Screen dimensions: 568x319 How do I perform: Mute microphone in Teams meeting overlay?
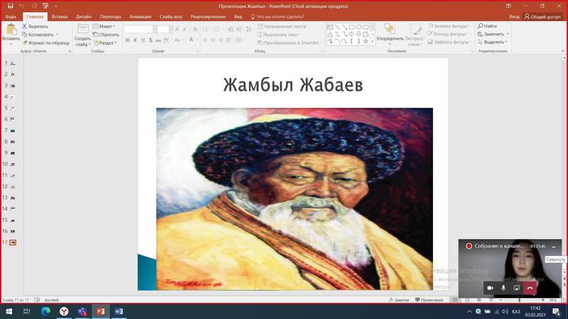503,288
